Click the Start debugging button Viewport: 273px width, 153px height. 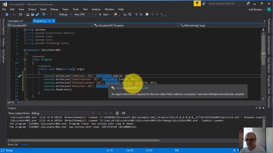coord(104,14)
